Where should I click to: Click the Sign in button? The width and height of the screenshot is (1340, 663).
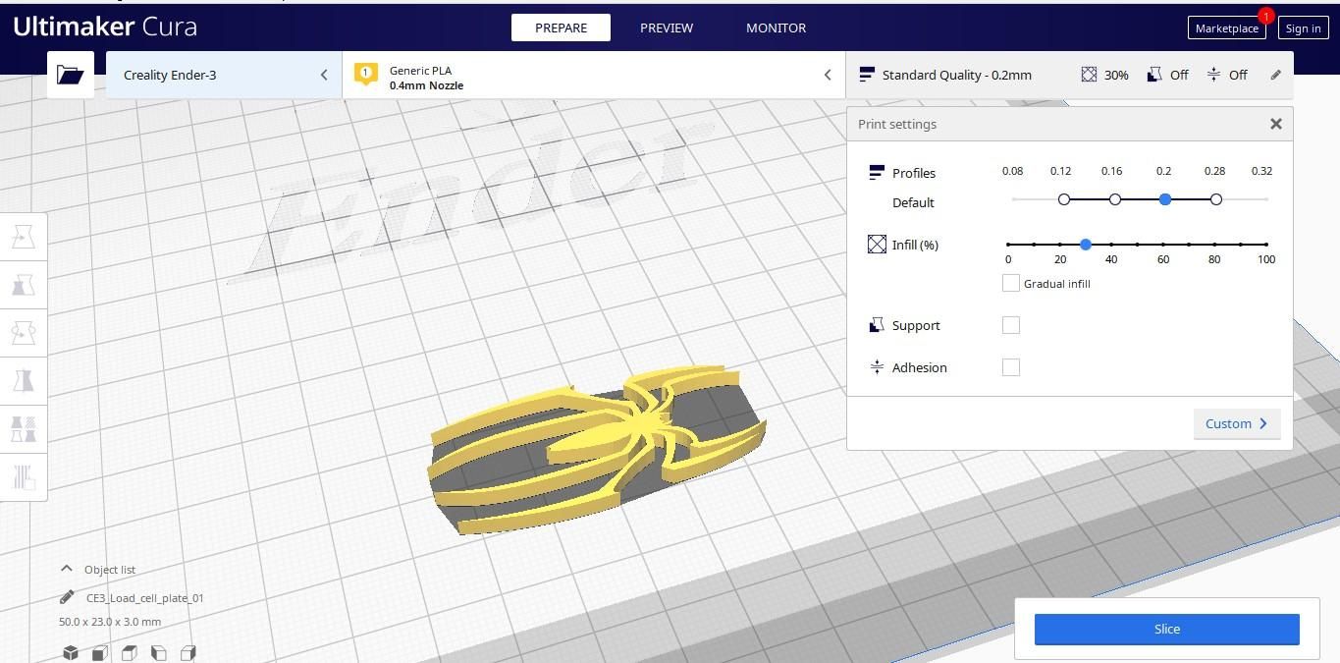tap(1303, 28)
